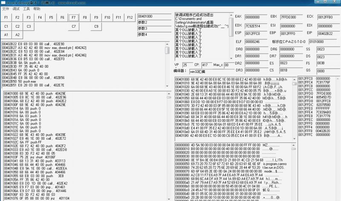Click the F3 button
This screenshot has width=341, height=201.
pyautogui.click(x=29, y=17)
